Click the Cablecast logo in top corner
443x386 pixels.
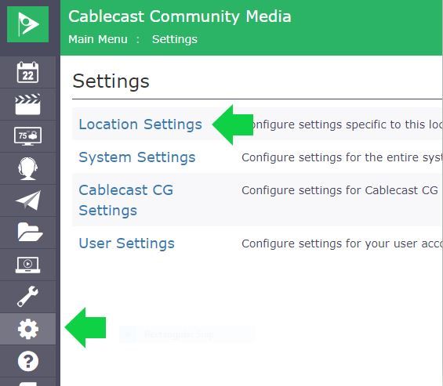click(27, 24)
